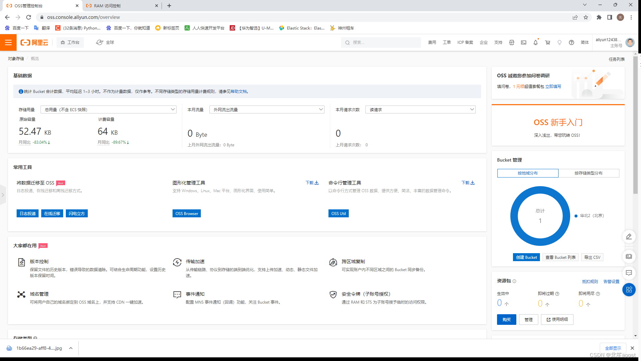Image resolution: width=641 pixels, height=361 pixels.
Task: Toggle 全球 region selector
Action: pyautogui.click(x=105, y=42)
